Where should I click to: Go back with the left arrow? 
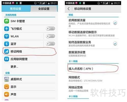[69, 9]
